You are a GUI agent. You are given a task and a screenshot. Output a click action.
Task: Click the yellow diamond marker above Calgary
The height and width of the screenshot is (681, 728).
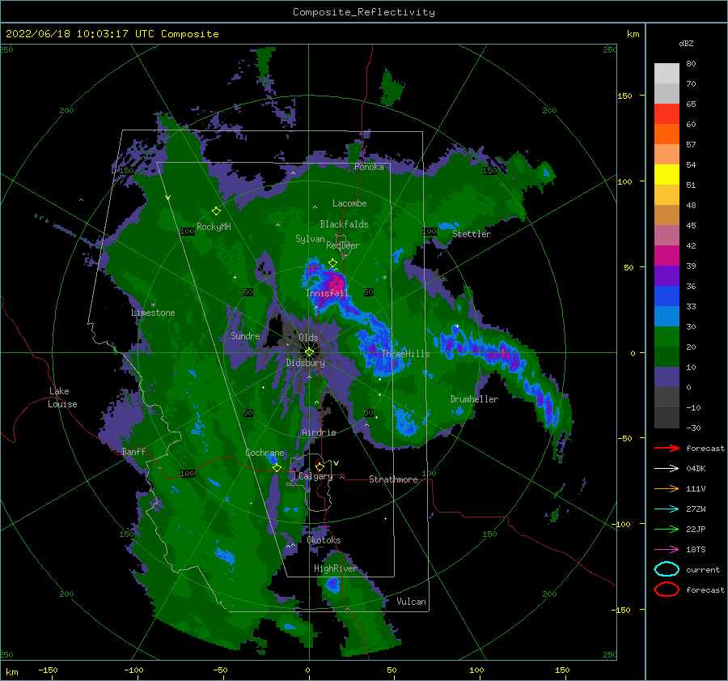(320, 466)
